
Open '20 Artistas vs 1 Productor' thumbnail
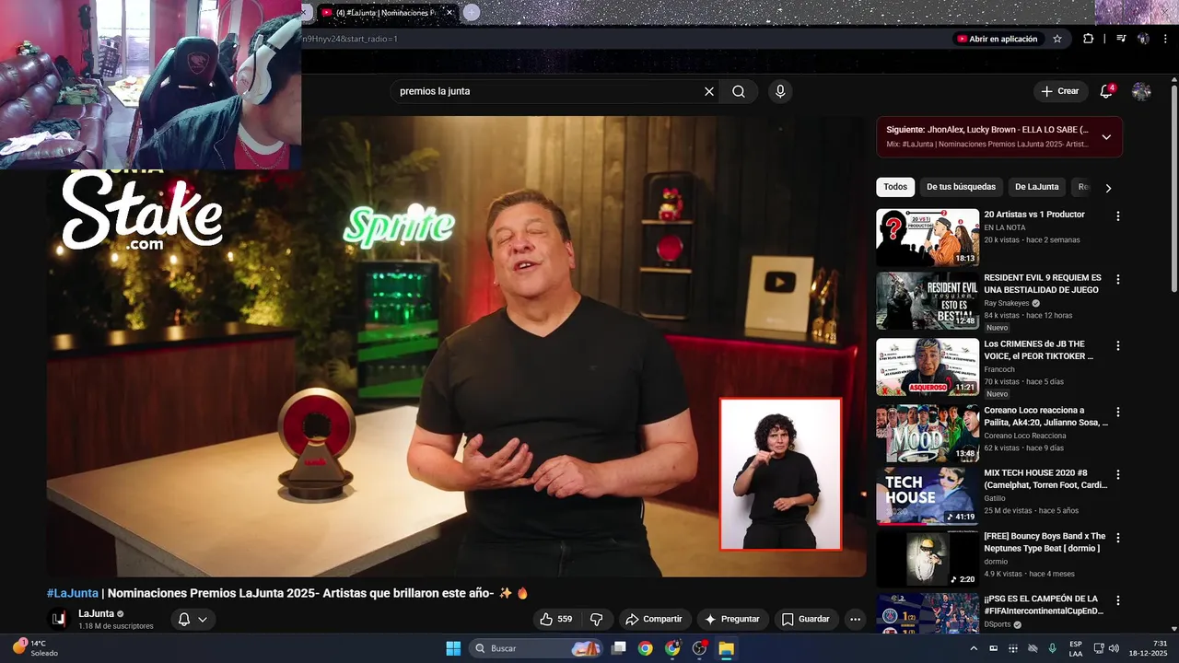928,238
